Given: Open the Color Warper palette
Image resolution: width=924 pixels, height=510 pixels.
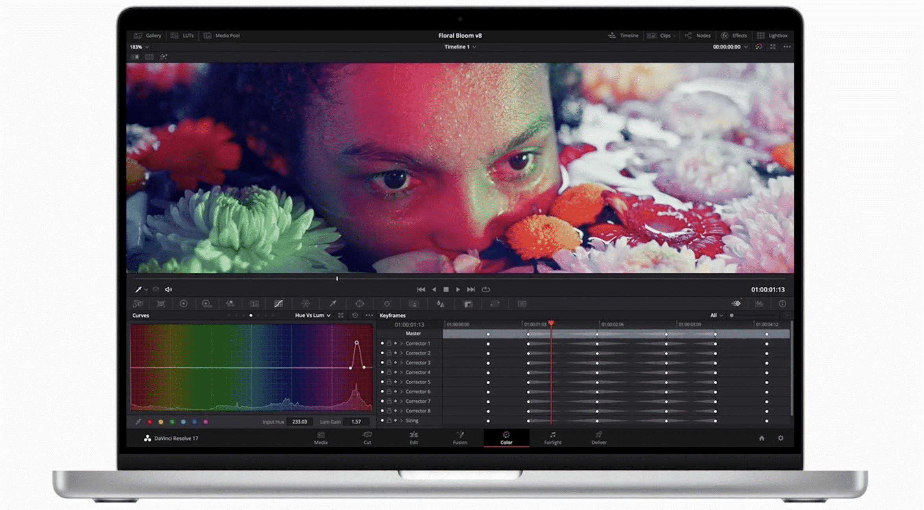Looking at the screenshot, I should click(306, 304).
